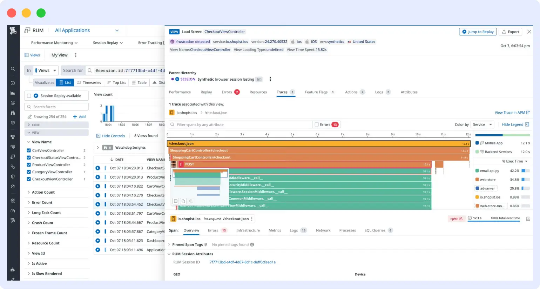540x289 pixels.
Task: Open Performance Monitoring menu
Action: click(x=54, y=43)
